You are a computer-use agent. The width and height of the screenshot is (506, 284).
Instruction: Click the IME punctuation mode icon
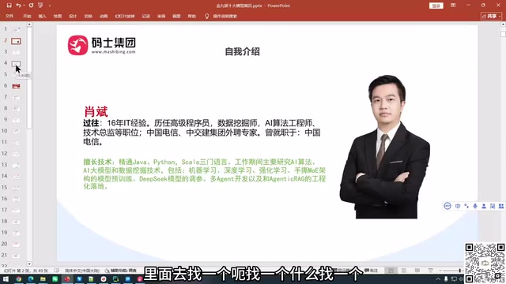[466, 206]
